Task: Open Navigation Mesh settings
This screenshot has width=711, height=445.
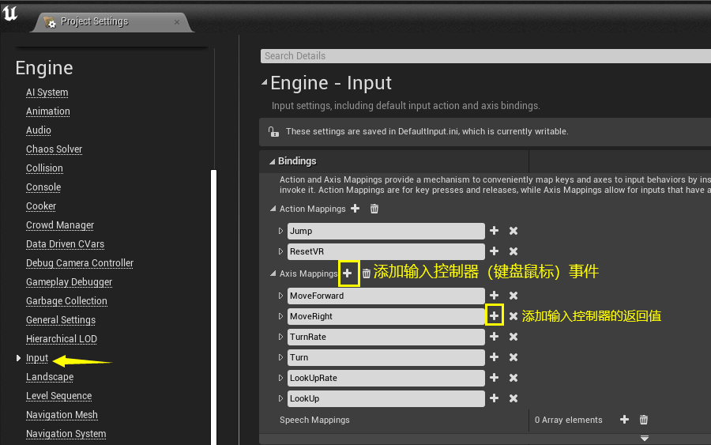Action: (62, 415)
